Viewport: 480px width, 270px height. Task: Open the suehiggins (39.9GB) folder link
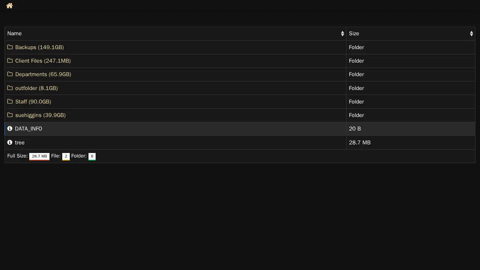pos(40,115)
